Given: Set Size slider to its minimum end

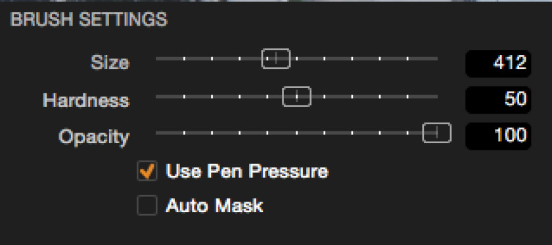Looking at the screenshot, I should (156, 58).
